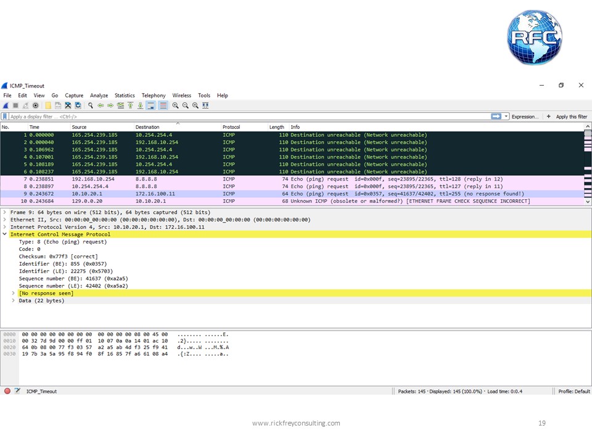Select Type: 8 (Echo (ping) request)
The image size is (592, 444).
(63, 242)
